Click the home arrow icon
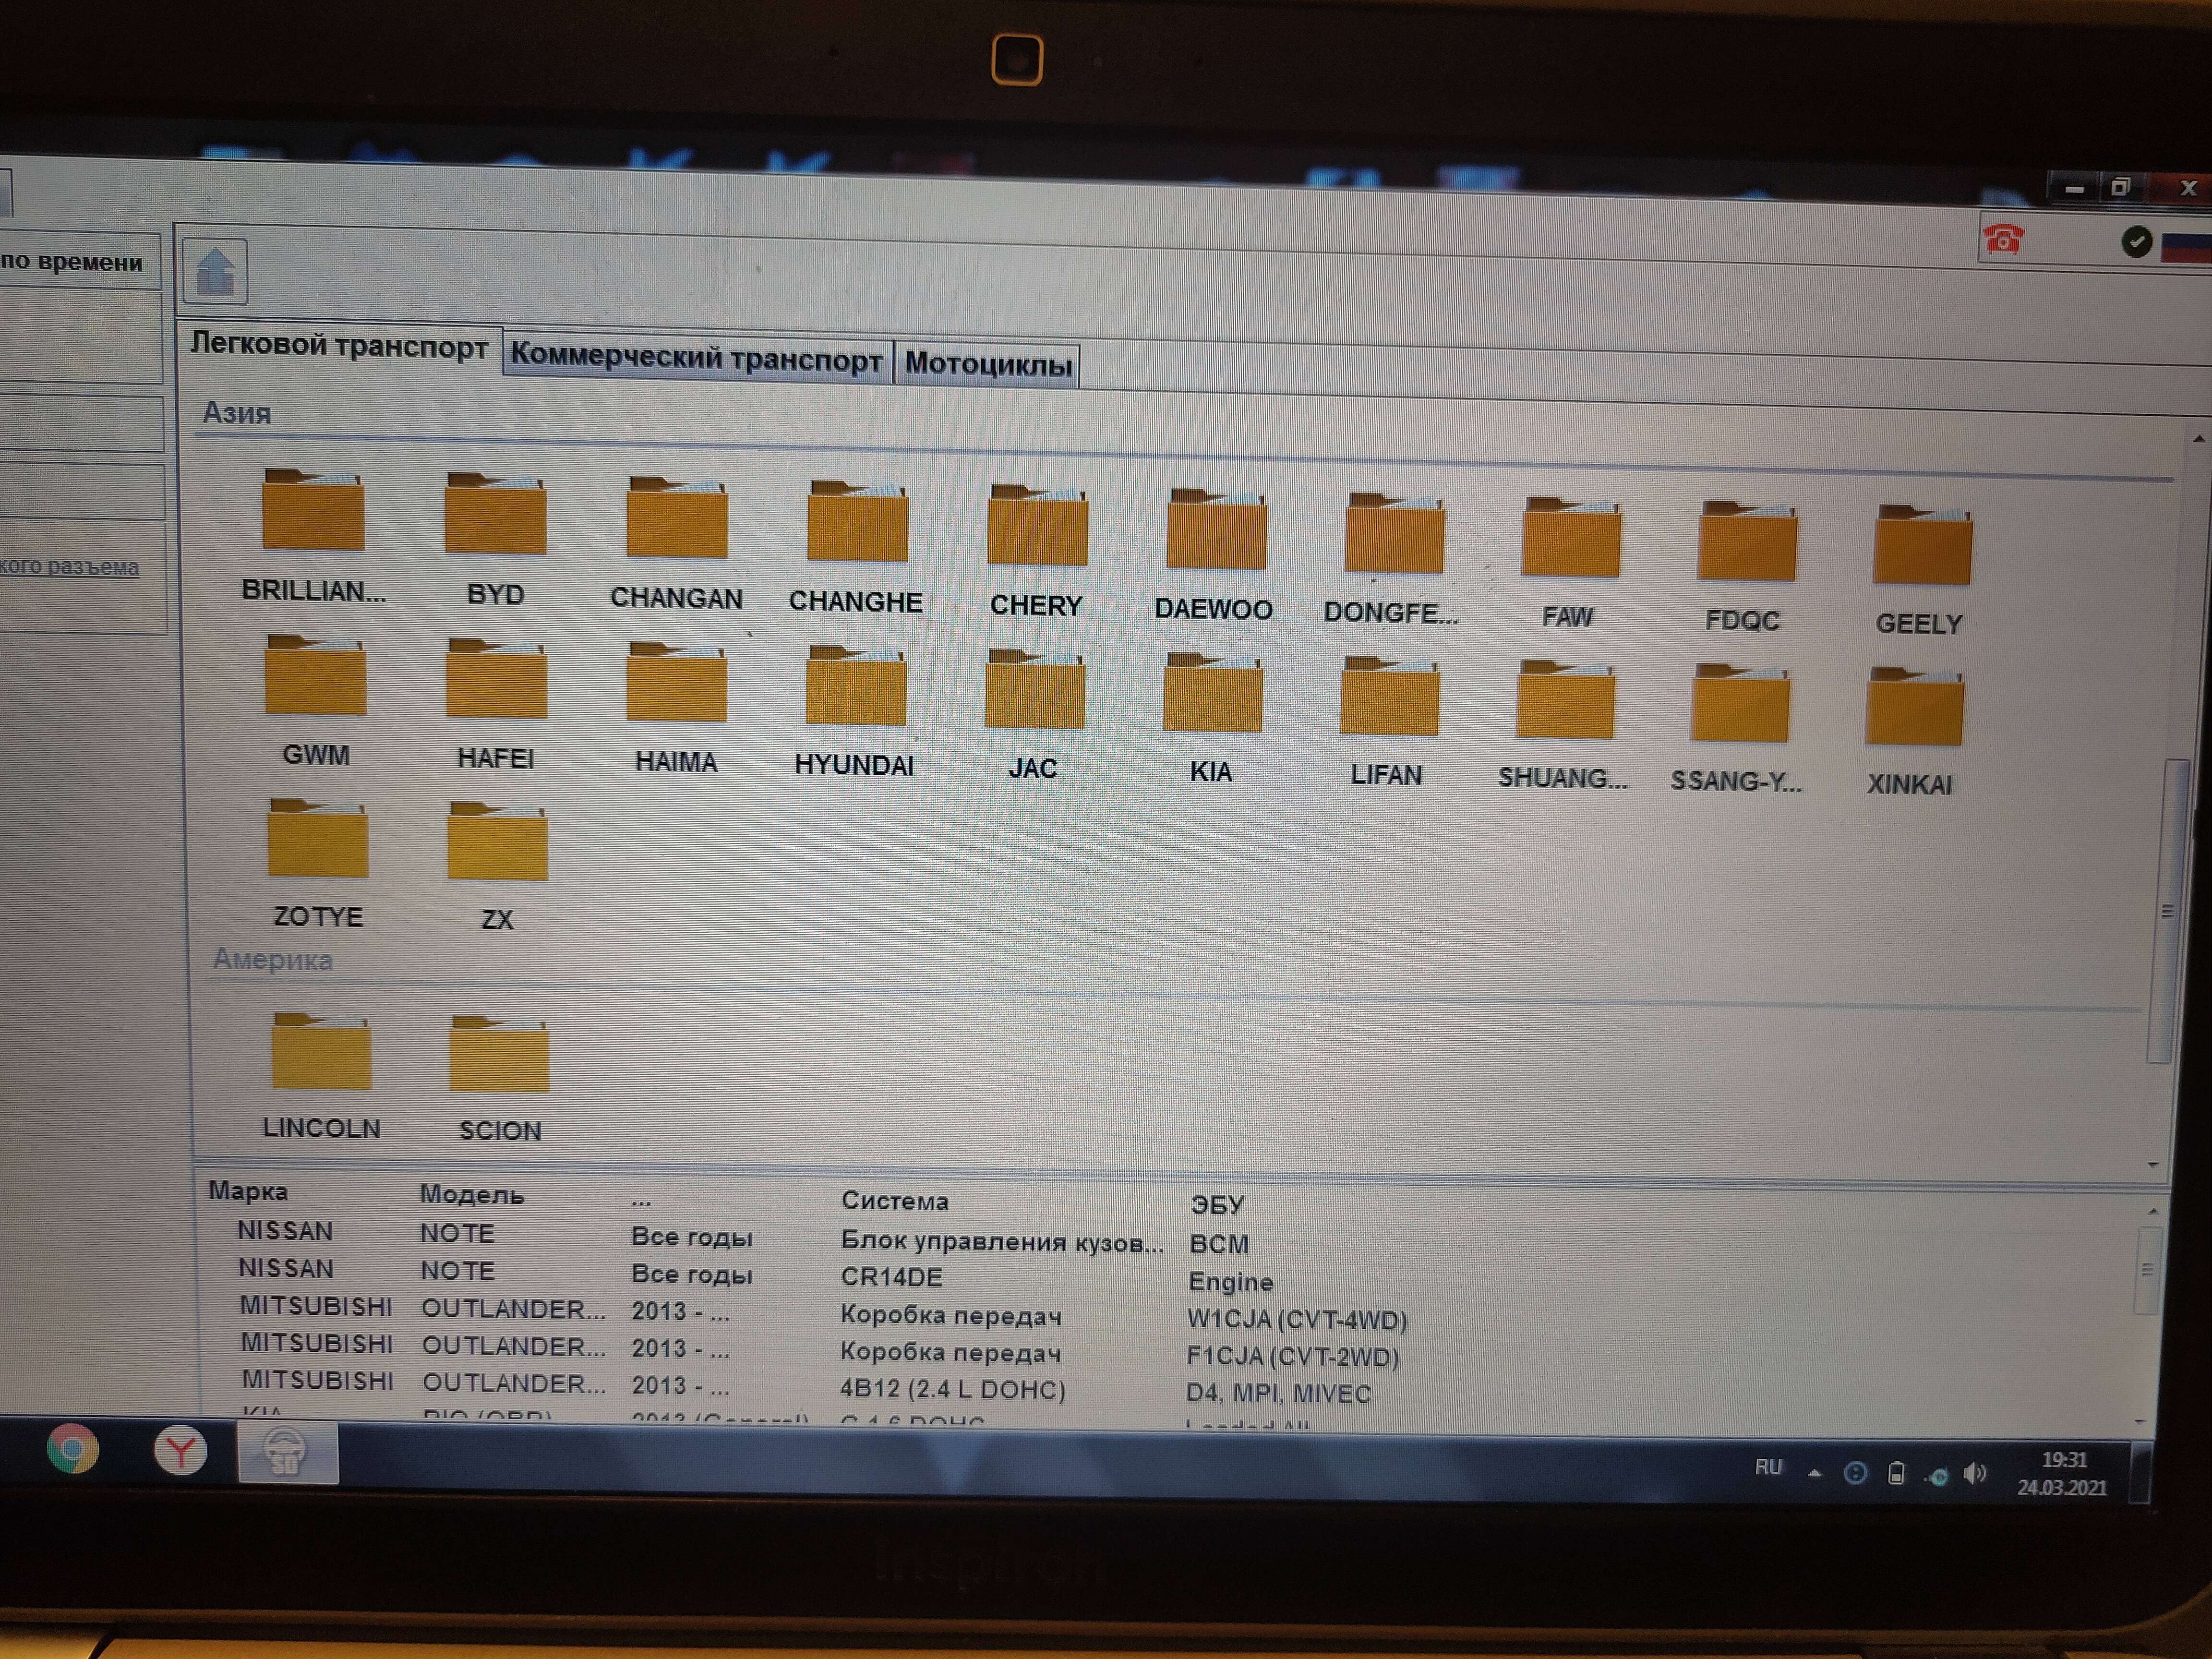The width and height of the screenshot is (2212, 1659). [215, 271]
